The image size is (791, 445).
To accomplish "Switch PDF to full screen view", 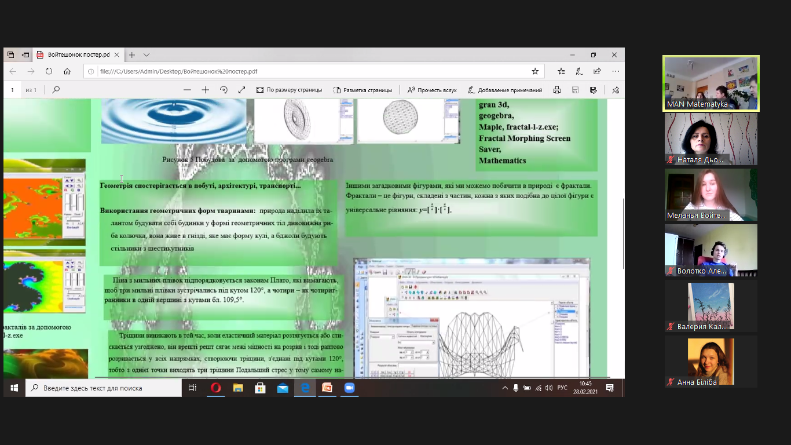I will 241,90.
